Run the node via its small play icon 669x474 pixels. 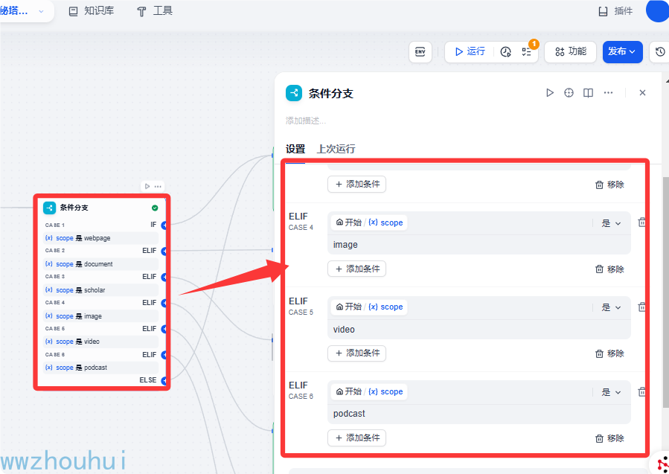147,187
